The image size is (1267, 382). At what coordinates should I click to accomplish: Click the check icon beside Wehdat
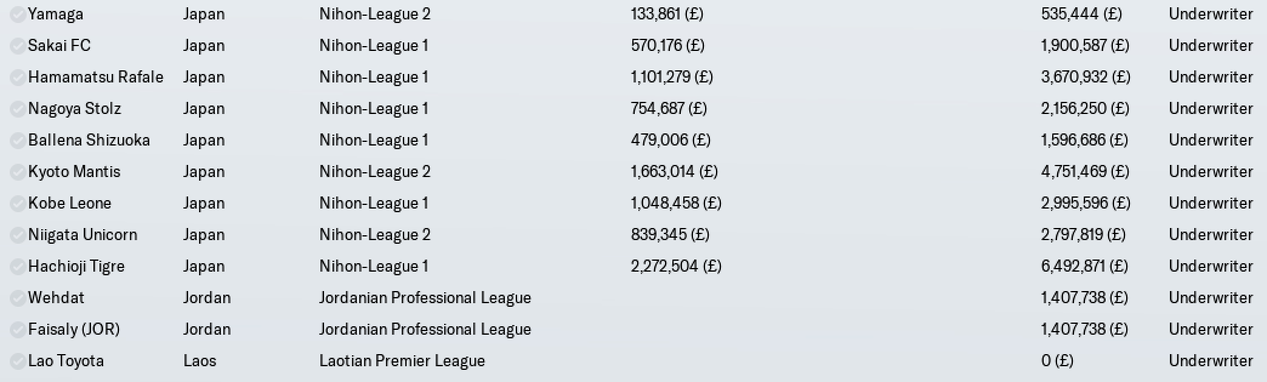[x=18, y=298]
